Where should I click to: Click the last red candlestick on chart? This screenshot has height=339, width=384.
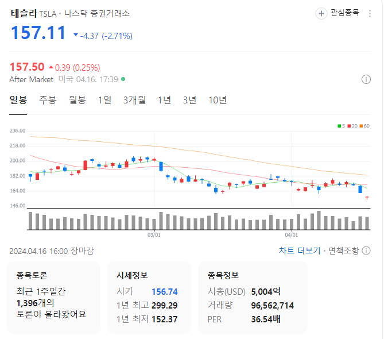[x=367, y=198]
